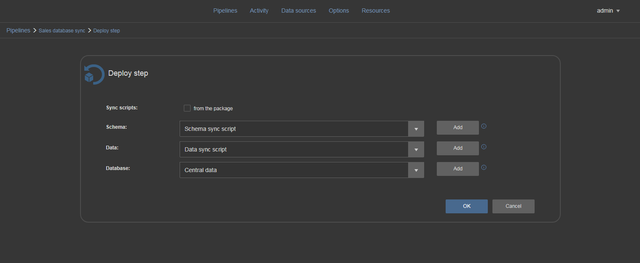Click the 'Database:' field label

[x=118, y=168]
